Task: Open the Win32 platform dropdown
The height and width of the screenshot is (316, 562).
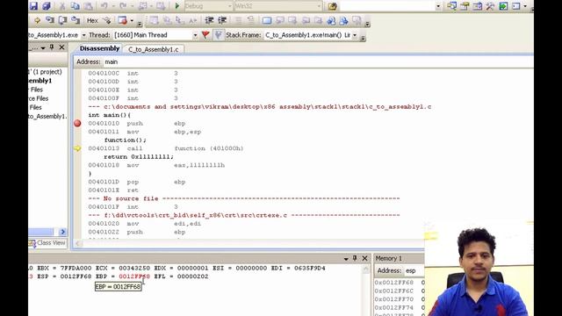Action: pyautogui.click(x=319, y=6)
